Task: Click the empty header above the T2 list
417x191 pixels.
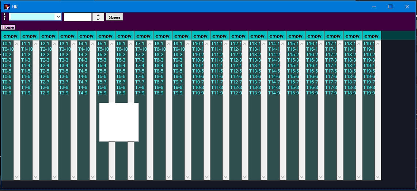Action: [x=49, y=36]
